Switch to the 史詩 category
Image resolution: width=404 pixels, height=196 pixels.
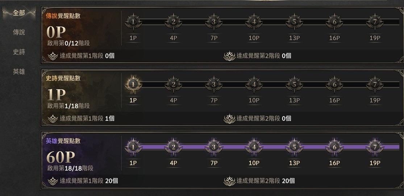(19, 52)
